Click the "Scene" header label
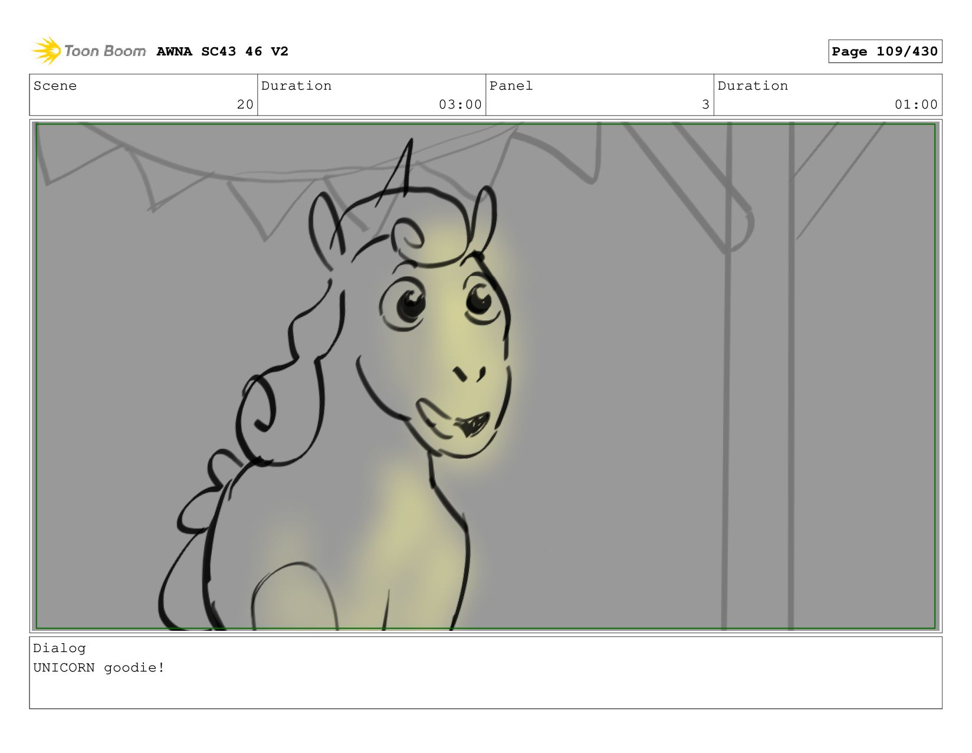This screenshot has height=753, width=972. click(55, 86)
